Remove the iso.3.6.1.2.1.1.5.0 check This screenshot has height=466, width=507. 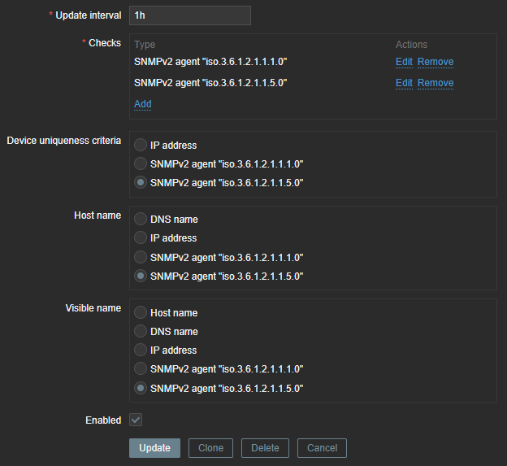435,83
